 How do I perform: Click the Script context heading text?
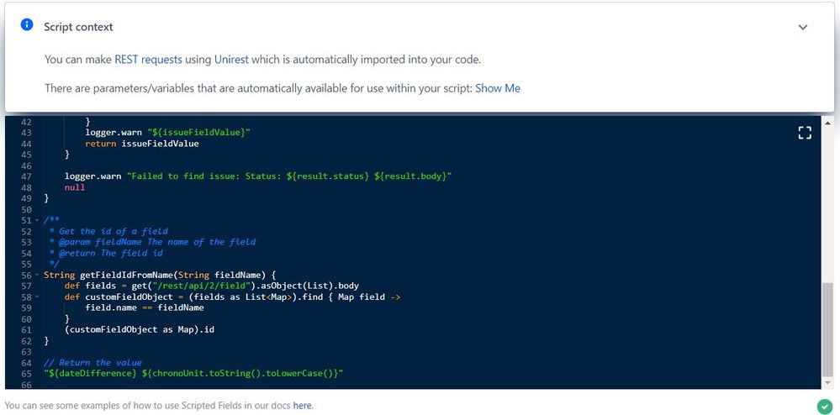[x=78, y=27]
